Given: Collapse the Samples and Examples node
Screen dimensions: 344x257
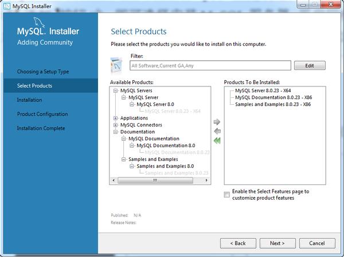Looking at the screenshot, I should [x=124, y=159].
